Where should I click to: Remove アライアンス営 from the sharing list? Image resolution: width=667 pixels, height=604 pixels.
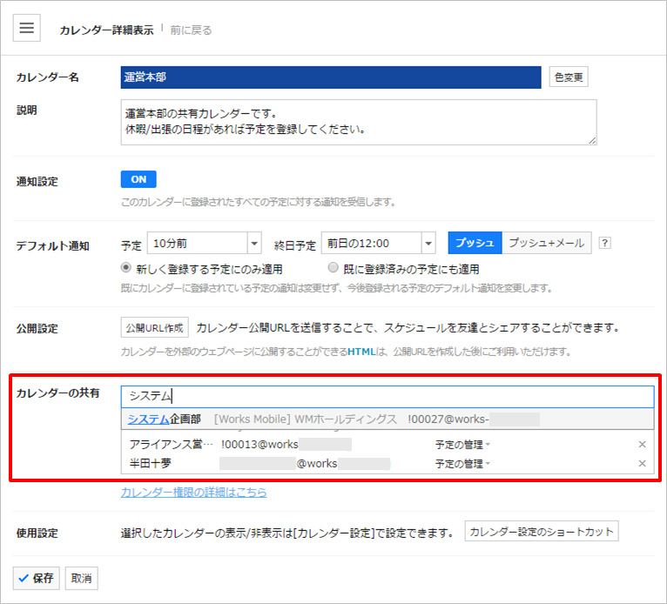[643, 445]
